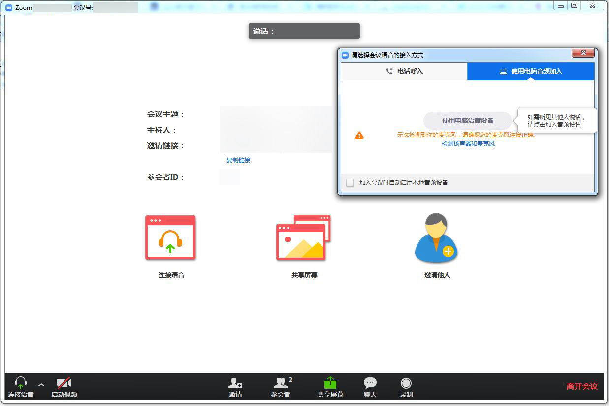Open the 聊天 chat icon

click(370, 383)
